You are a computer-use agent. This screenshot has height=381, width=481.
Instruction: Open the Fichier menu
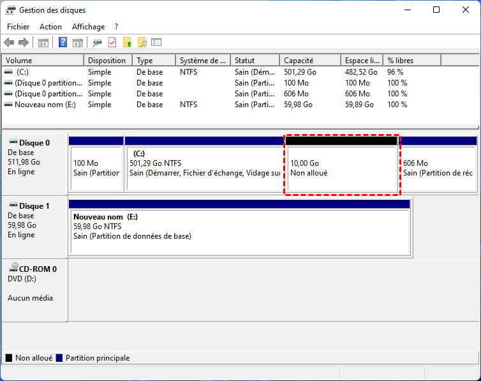pyautogui.click(x=18, y=27)
